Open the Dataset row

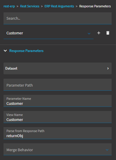[58, 68]
